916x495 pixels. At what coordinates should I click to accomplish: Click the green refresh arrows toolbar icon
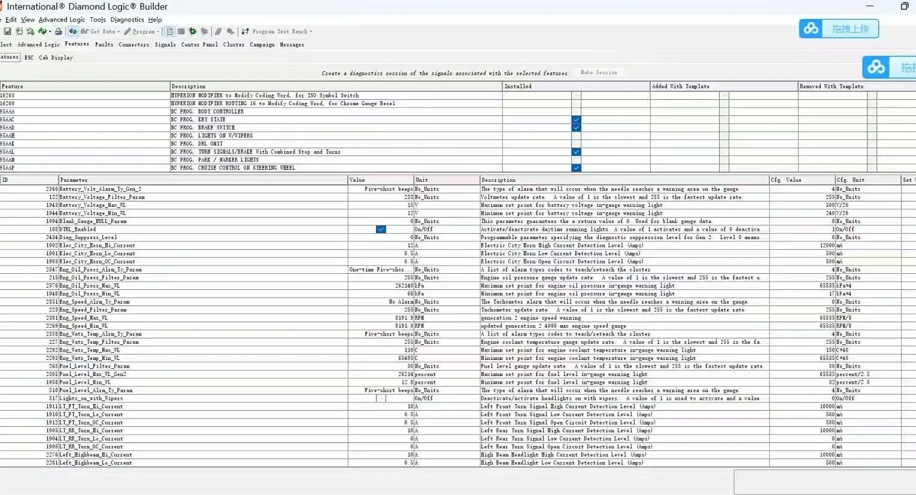[x=41, y=31]
